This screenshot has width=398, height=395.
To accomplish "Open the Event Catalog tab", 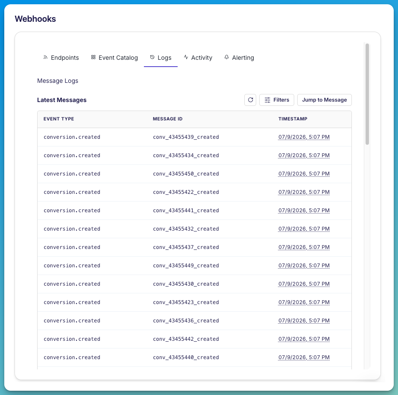I will (114, 58).
